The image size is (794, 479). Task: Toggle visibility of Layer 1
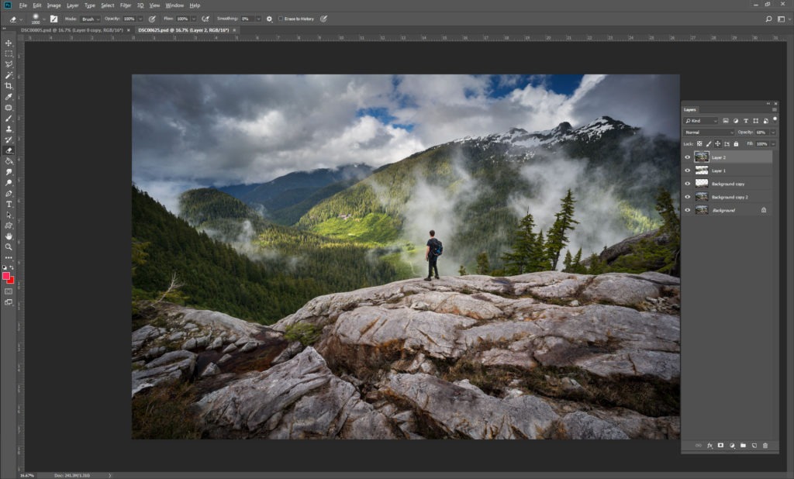(x=687, y=171)
